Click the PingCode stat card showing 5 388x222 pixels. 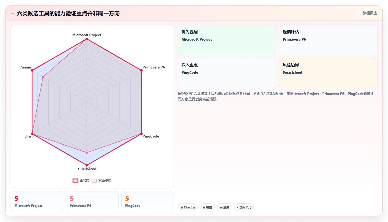[148, 201]
